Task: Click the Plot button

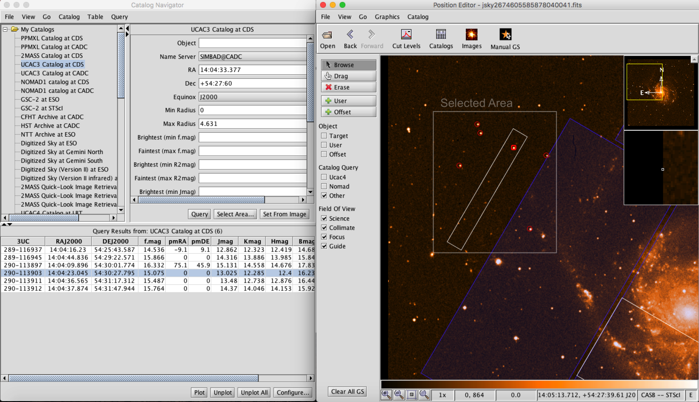Action: pyautogui.click(x=199, y=392)
